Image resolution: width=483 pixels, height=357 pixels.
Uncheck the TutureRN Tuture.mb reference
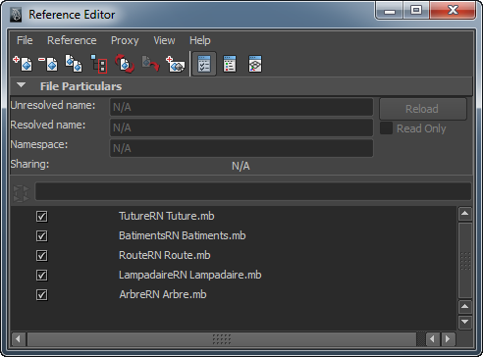click(x=42, y=217)
